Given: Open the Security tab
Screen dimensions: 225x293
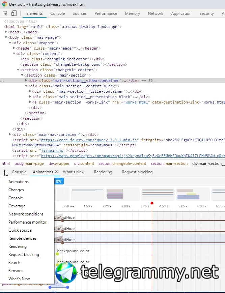Looking at the screenshot, I should [206, 13].
